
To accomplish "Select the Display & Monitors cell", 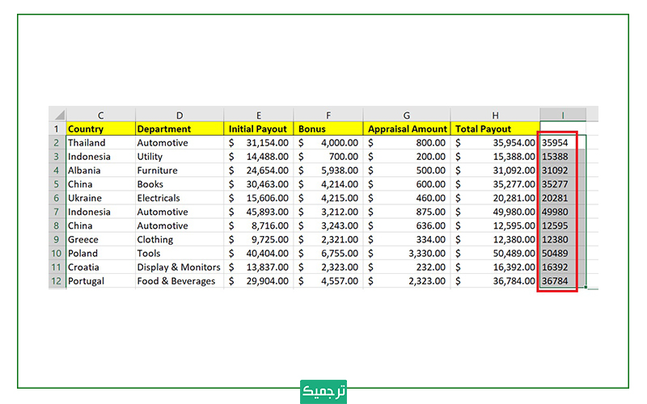I will pos(180,267).
